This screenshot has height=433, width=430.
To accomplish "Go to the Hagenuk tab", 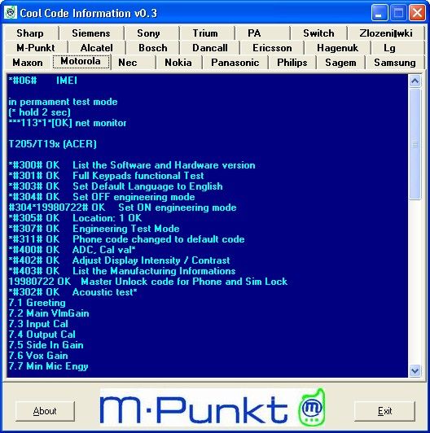I will 337,48.
